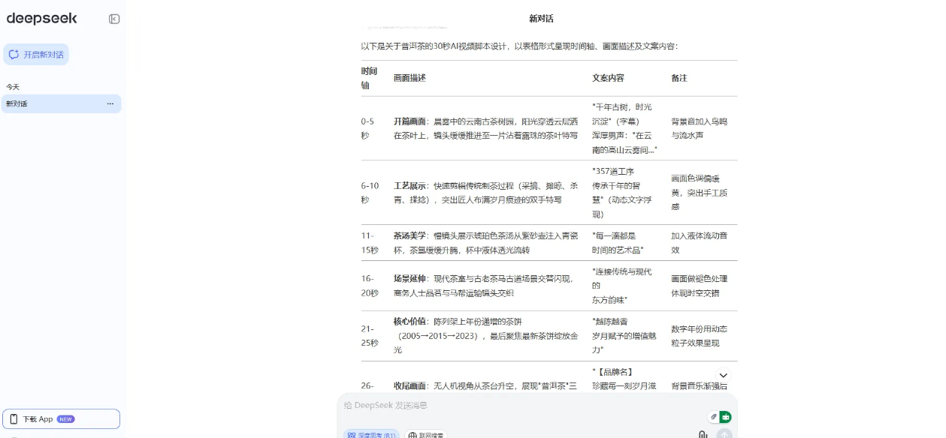Click the 画面色调偏暖黄 note
The image size is (946, 438).
700,193
